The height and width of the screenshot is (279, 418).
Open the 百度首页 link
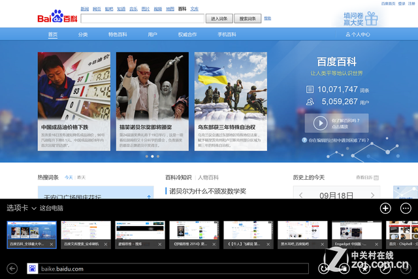[x=388, y=3]
